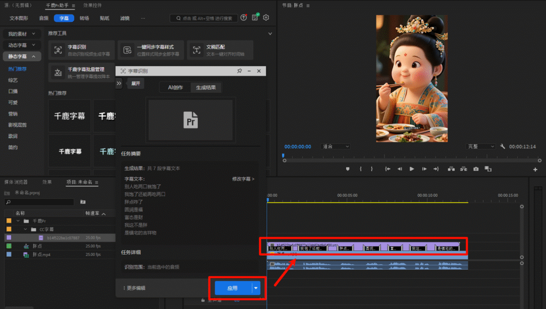Expand 动态字幕 category

21,45
